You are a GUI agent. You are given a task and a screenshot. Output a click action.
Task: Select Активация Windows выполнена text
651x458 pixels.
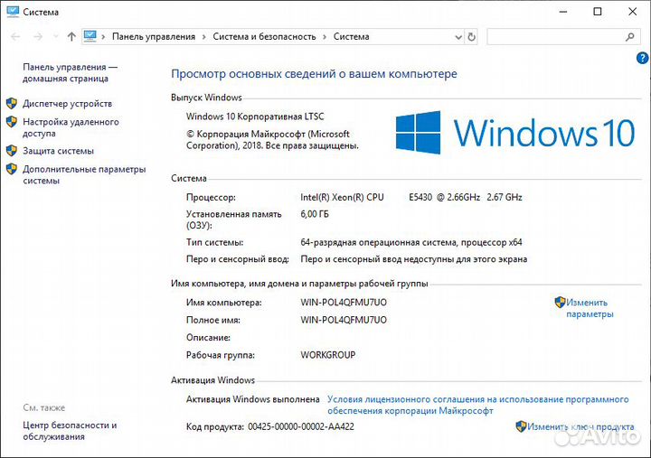pos(253,399)
